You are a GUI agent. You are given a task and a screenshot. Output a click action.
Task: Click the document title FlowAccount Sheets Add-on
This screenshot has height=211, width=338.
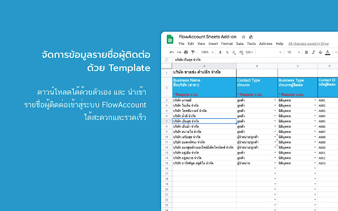click(x=208, y=37)
